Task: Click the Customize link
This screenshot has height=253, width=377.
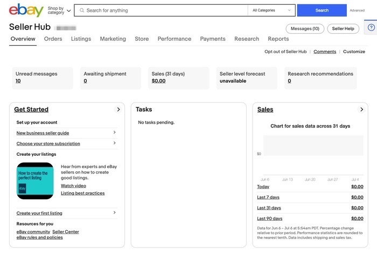Action: (x=354, y=52)
